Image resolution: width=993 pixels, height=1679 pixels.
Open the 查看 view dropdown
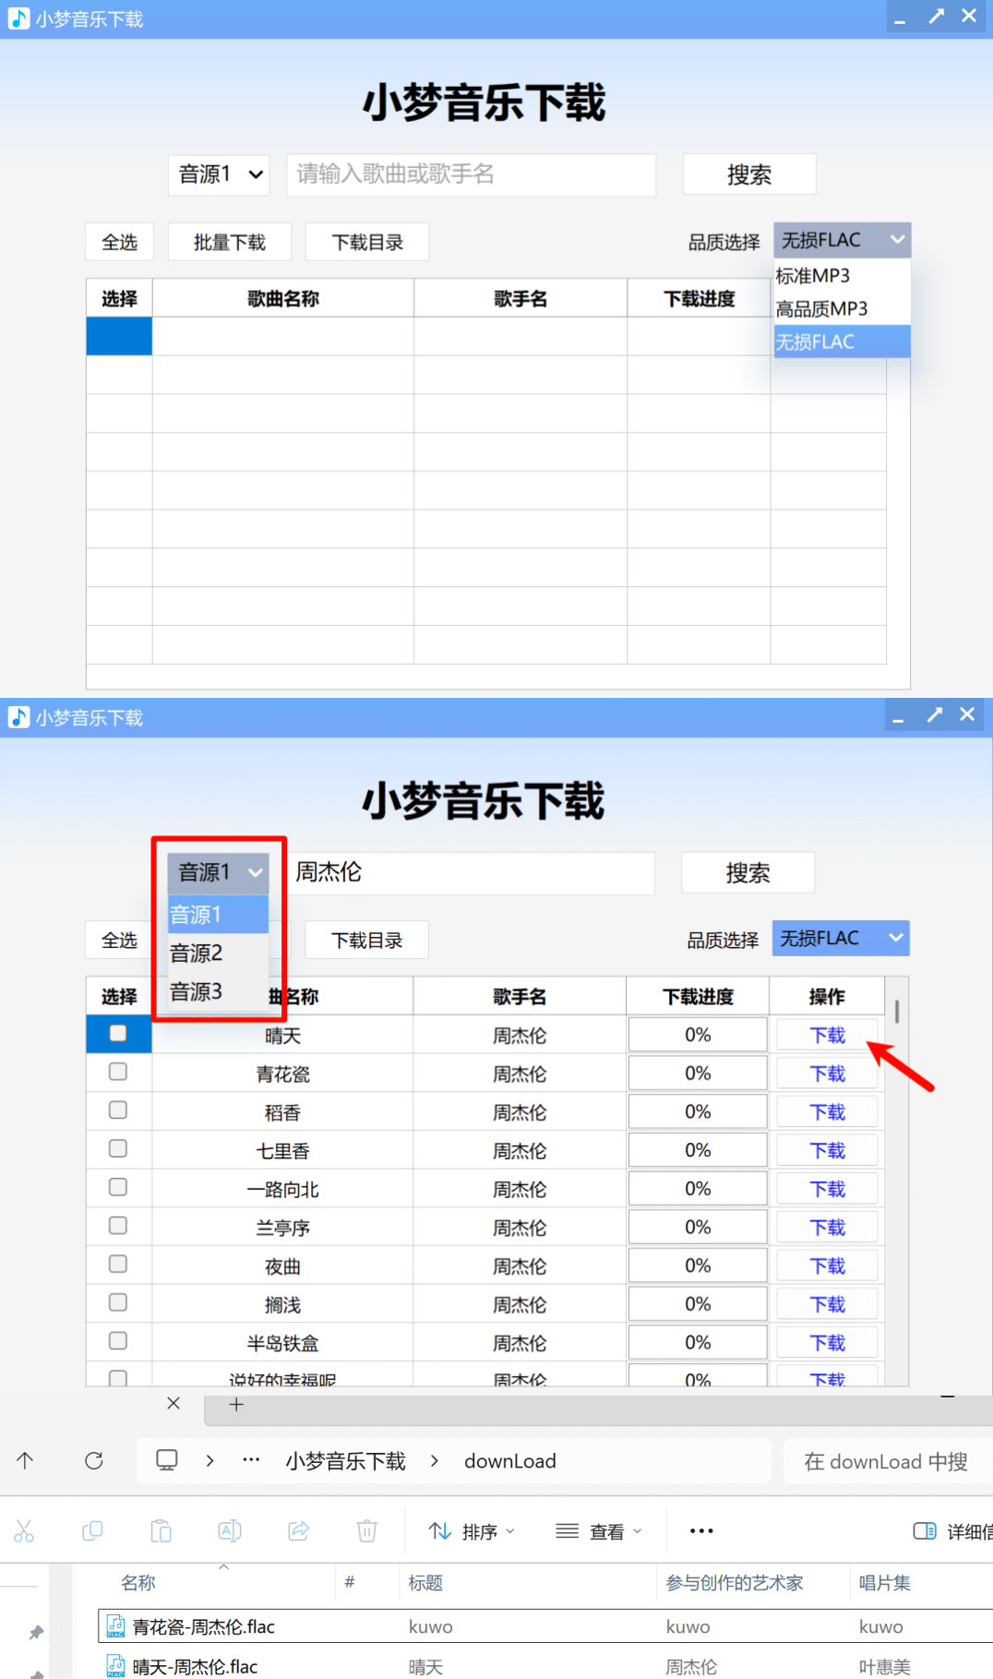[x=599, y=1531]
